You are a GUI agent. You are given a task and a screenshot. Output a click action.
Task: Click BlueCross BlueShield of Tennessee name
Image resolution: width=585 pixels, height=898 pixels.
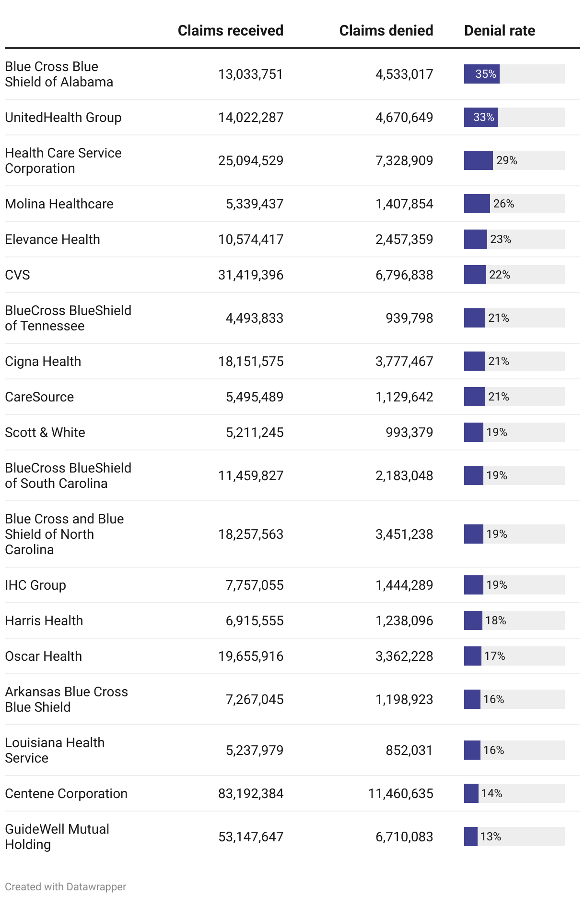[x=68, y=318]
